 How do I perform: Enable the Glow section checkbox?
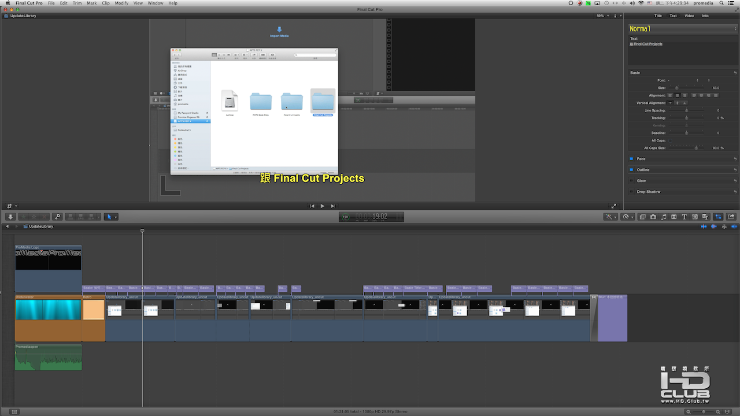click(x=631, y=181)
